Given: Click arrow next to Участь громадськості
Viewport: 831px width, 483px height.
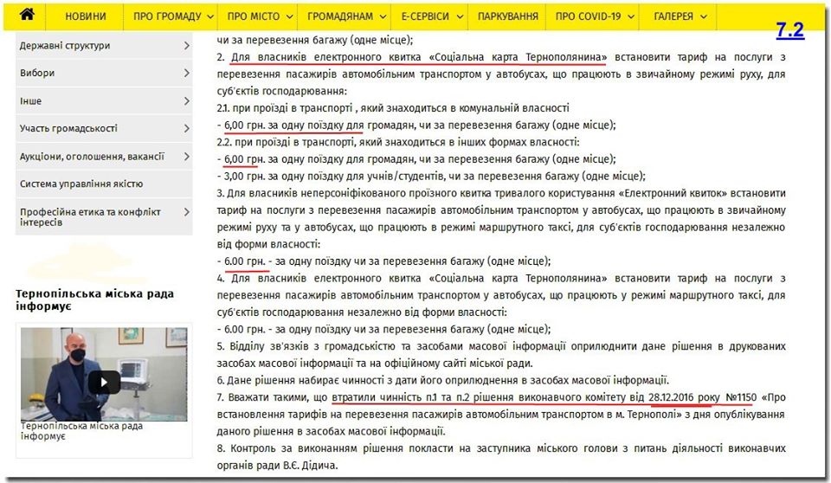Looking at the screenshot, I should coord(186,128).
